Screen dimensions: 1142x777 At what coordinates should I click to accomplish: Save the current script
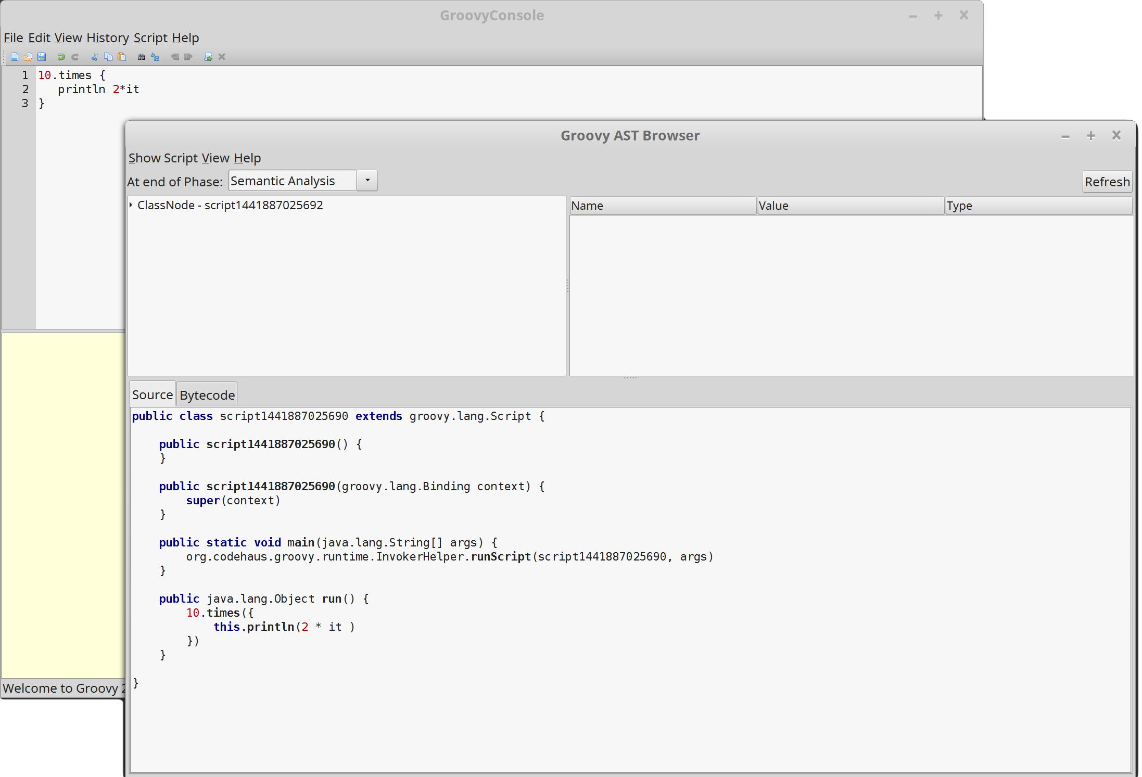pyautogui.click(x=42, y=57)
